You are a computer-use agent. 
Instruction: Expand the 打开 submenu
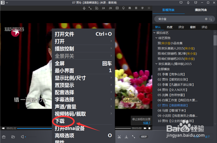(x=83, y=41)
